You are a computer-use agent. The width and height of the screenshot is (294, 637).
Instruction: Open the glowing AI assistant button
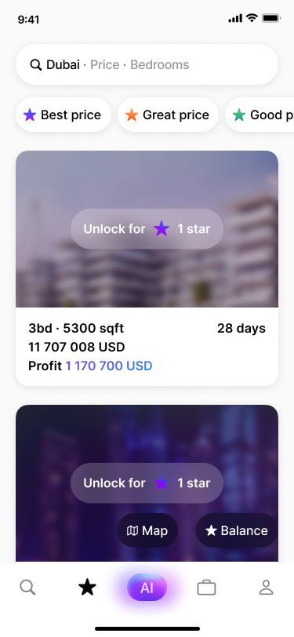(147, 588)
